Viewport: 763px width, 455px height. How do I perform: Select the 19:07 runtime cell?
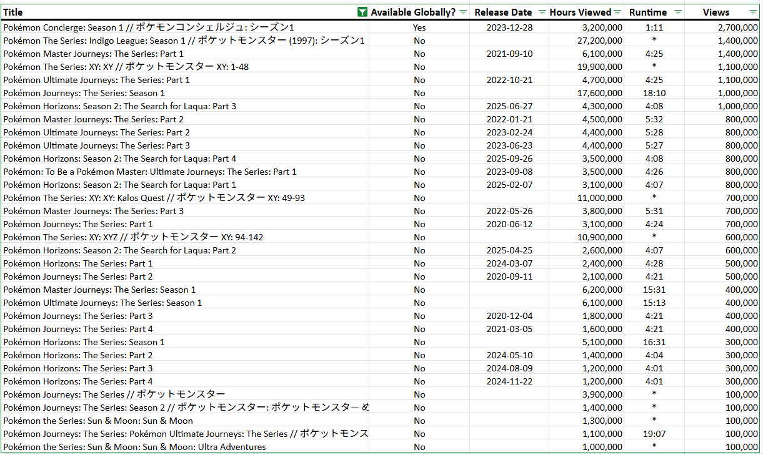click(654, 434)
